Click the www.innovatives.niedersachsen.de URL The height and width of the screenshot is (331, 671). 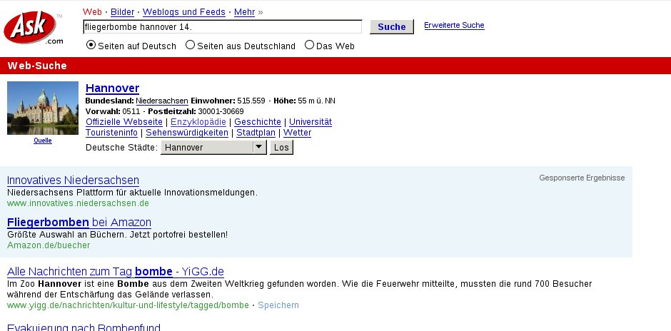click(79, 203)
